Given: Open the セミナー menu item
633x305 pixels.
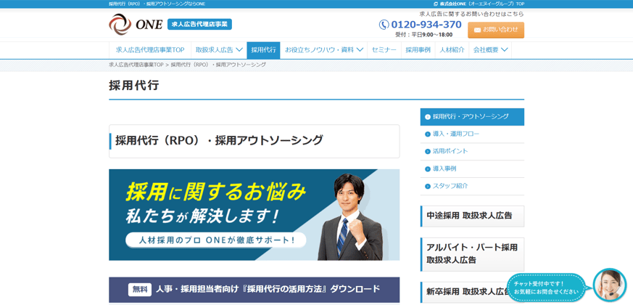Looking at the screenshot, I should tap(384, 50).
